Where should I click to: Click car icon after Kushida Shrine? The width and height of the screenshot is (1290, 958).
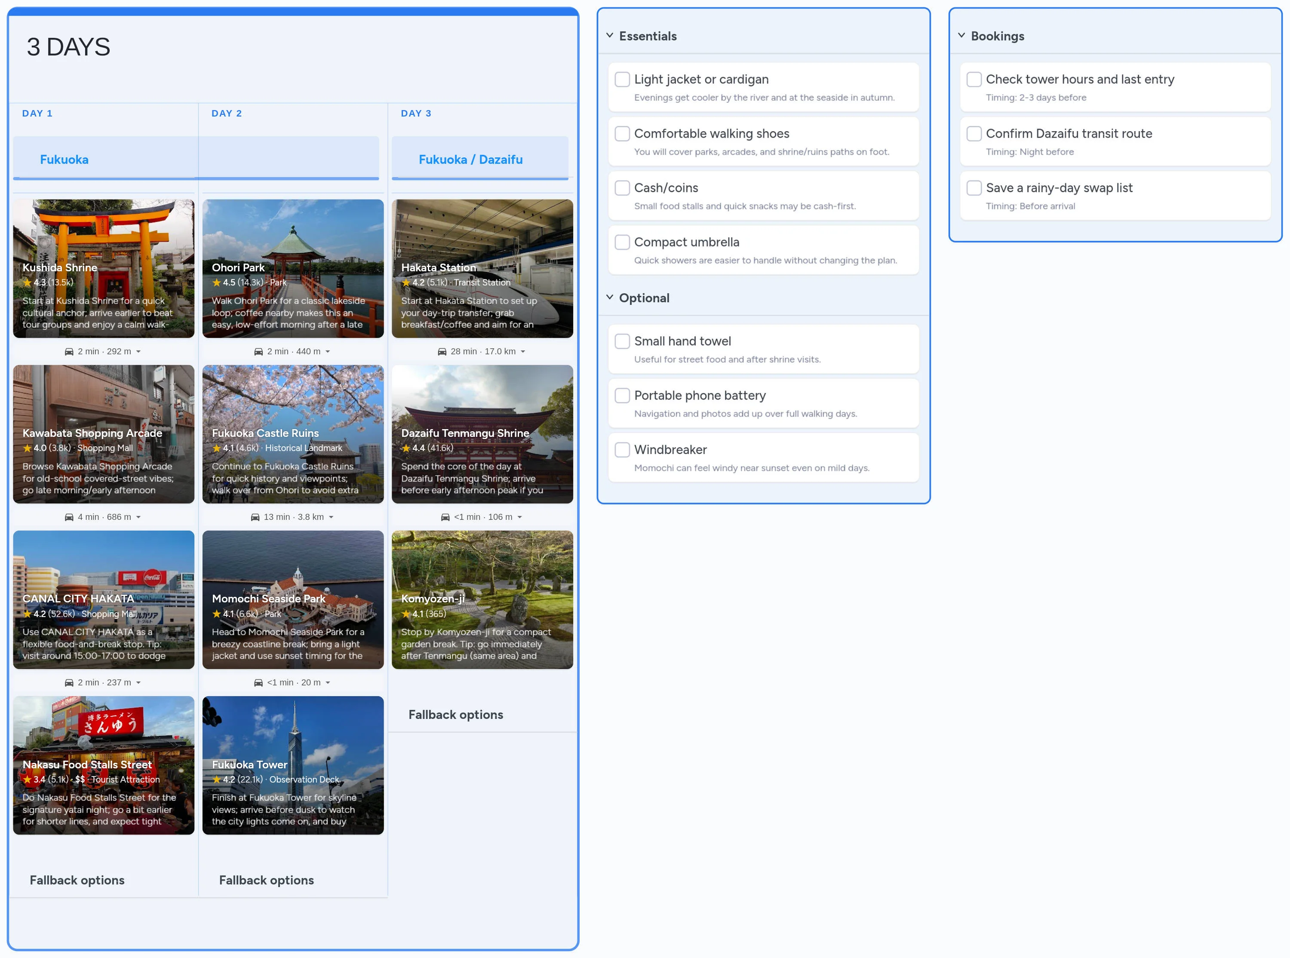click(69, 351)
